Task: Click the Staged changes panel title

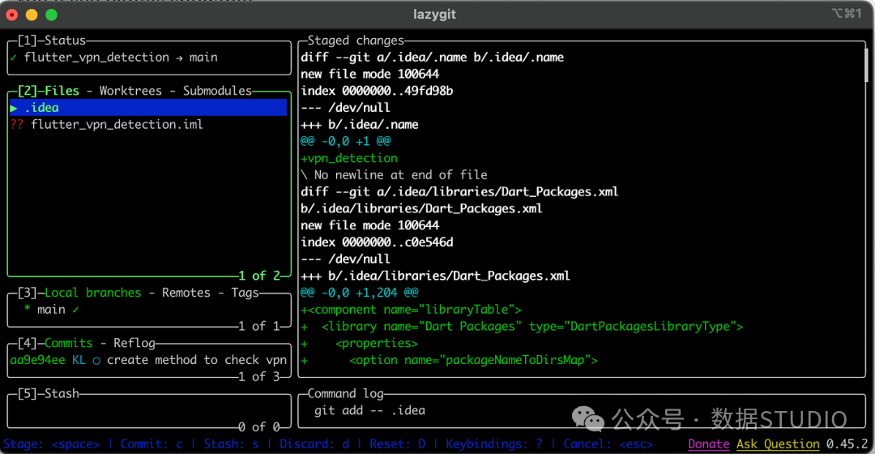Action: (356, 41)
